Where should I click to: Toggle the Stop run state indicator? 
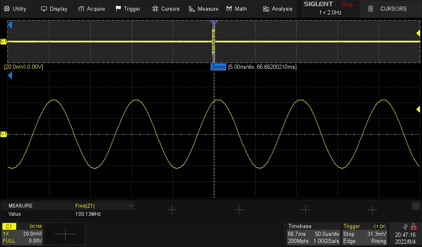coord(347,5)
